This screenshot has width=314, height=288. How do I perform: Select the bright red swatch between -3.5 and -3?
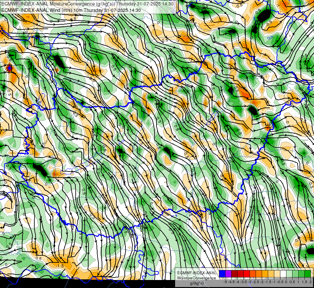[247, 274]
